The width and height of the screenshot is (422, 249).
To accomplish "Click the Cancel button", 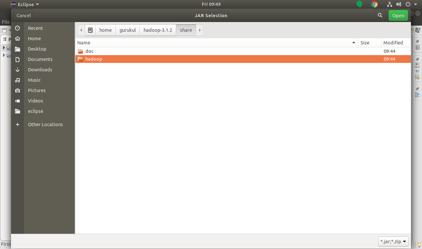I will (24, 16).
